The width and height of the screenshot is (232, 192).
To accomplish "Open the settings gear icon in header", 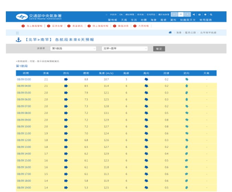I will [205, 14].
